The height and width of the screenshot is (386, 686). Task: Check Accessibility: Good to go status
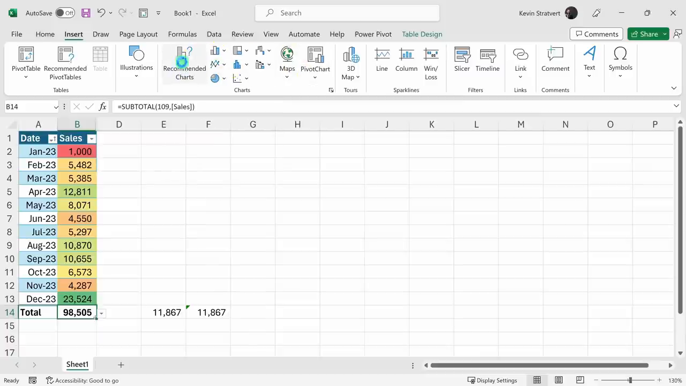coord(82,380)
